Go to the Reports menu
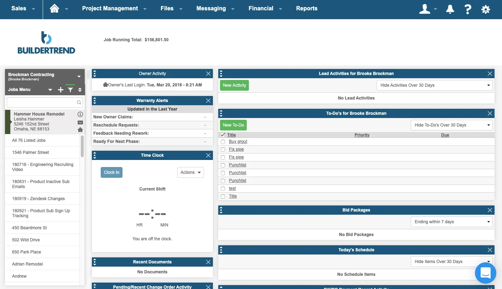502x289 pixels. [x=307, y=9]
